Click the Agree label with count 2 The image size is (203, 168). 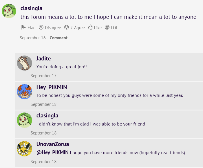click(x=77, y=28)
